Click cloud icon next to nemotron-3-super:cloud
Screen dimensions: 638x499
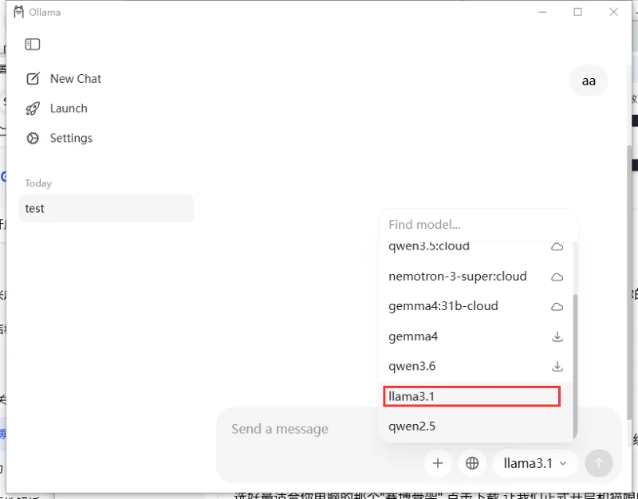coord(557,277)
